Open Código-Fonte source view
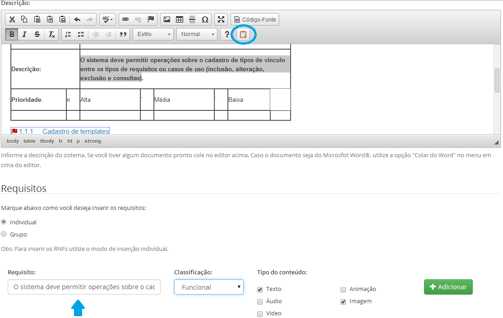The height and width of the screenshot is (318, 503). point(255,19)
